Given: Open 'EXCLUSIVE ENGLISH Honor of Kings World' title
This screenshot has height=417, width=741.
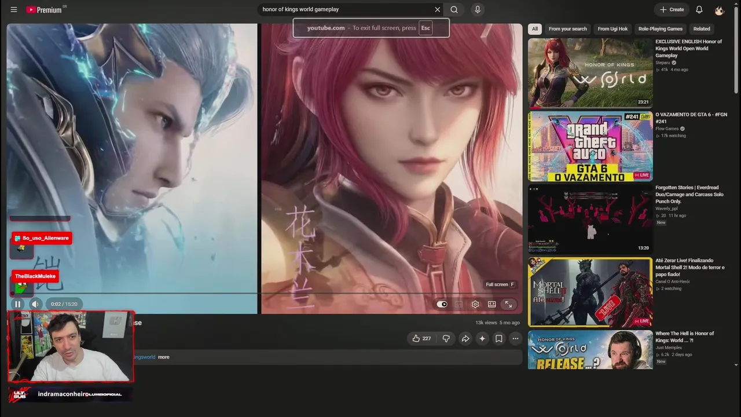Looking at the screenshot, I should click(689, 49).
